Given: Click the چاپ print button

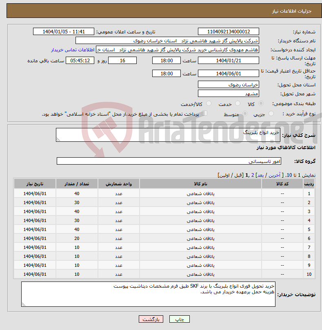Looking at the screenshot, I should pyautogui.click(x=180, y=319).
